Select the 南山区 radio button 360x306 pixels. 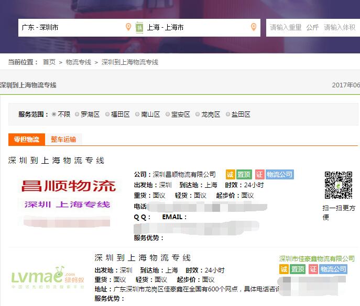(x=137, y=114)
